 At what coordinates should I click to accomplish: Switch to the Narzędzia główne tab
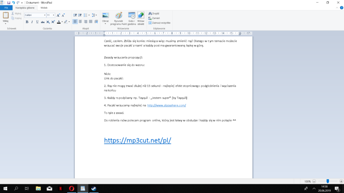(x=25, y=8)
